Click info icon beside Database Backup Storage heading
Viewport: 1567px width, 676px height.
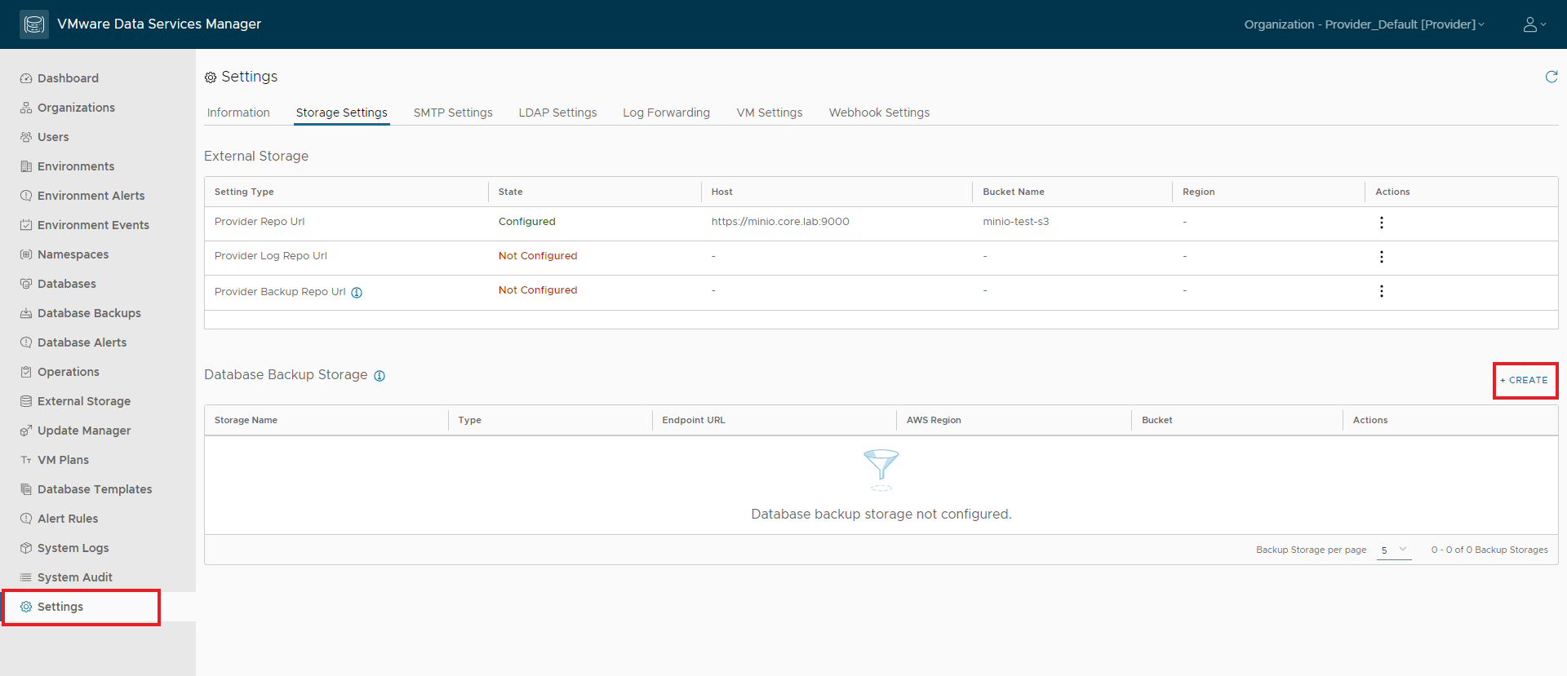tap(380, 376)
